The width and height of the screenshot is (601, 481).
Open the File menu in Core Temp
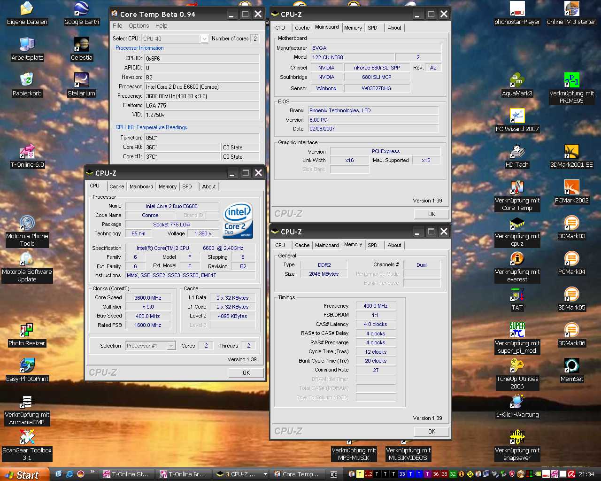(x=117, y=26)
